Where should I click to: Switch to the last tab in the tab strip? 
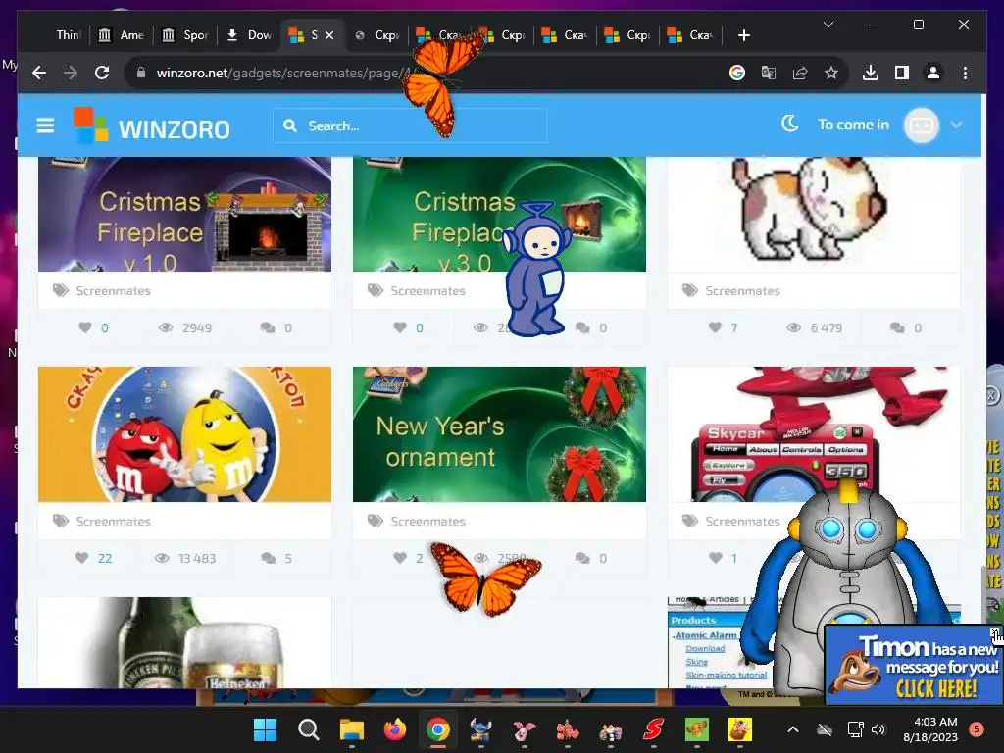tap(690, 35)
